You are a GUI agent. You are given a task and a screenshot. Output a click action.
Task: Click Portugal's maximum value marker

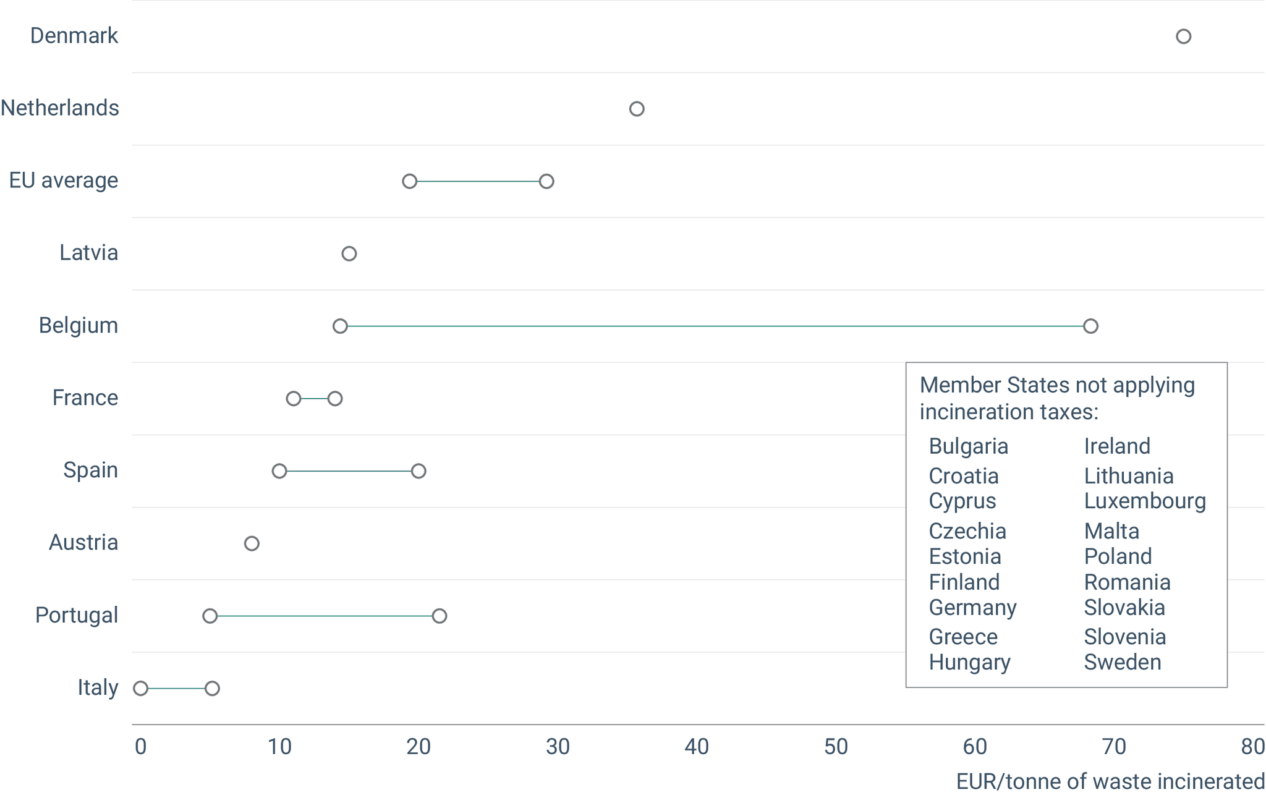(440, 616)
